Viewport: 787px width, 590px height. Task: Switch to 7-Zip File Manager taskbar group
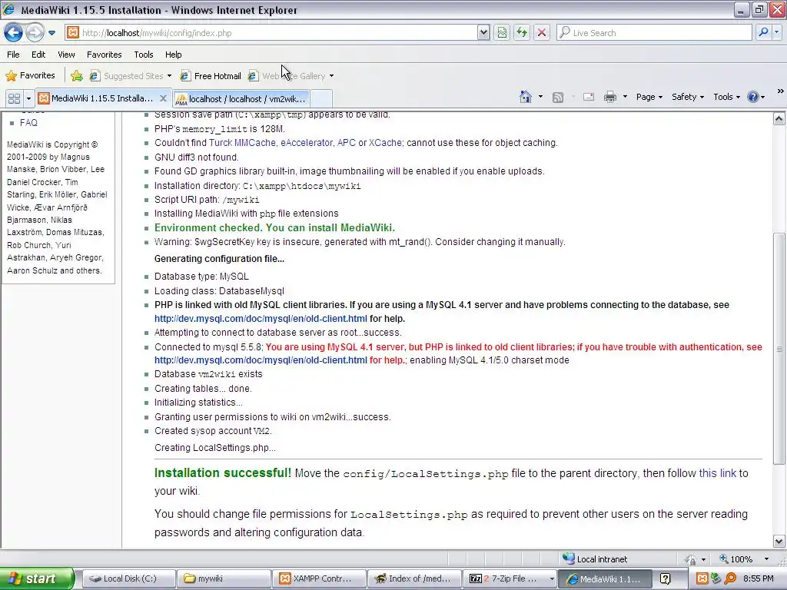pyautogui.click(x=510, y=578)
